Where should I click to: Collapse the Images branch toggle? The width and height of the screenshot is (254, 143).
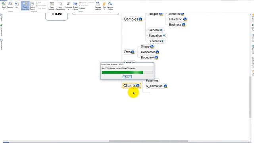[166, 14]
